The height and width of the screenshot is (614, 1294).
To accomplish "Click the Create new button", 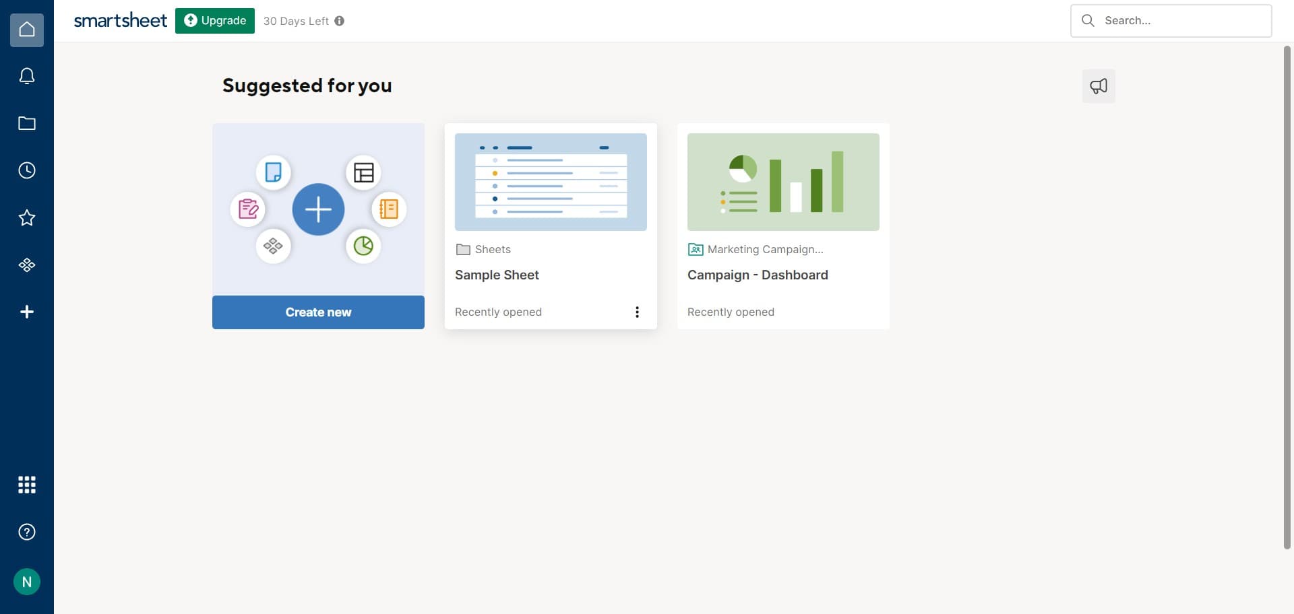I will pos(318,312).
